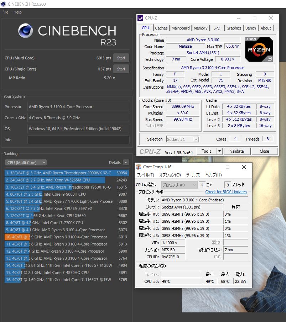Viewport: 286px width, 322px height.
Task: Click the Core Temp title bar icon
Action: click(x=139, y=167)
